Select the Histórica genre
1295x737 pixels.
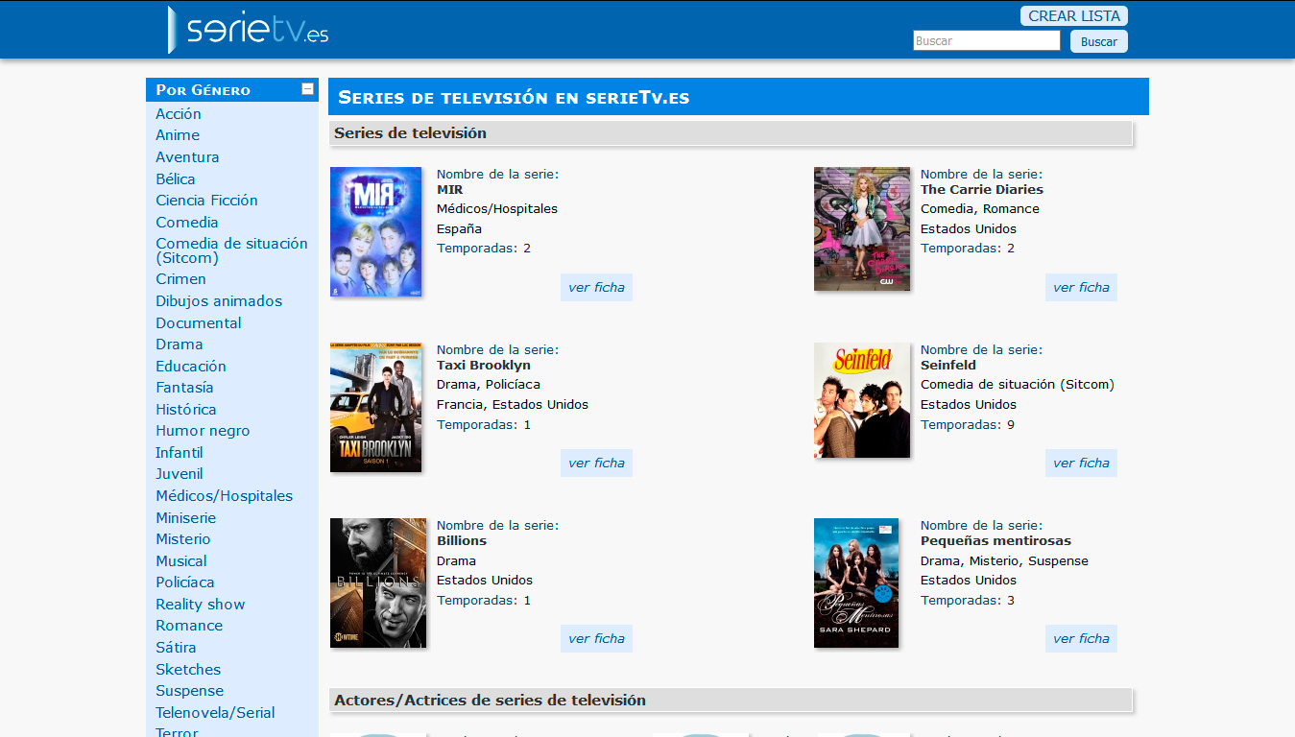pos(186,410)
